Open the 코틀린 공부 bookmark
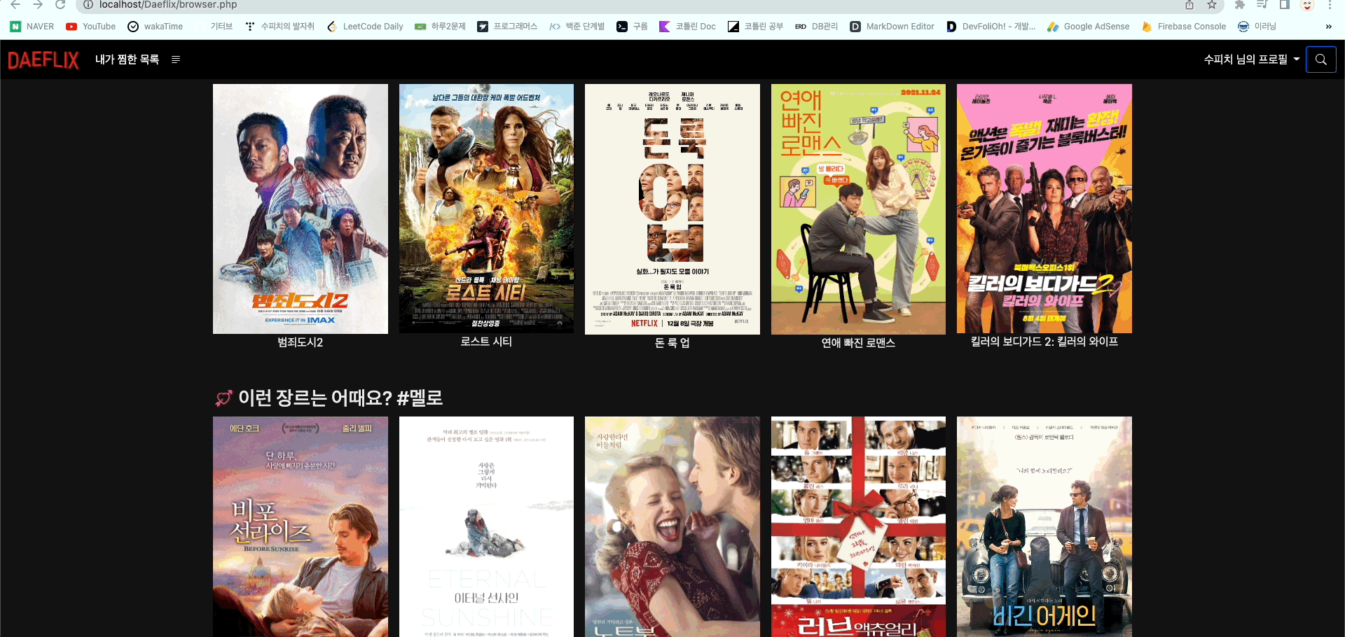The image size is (1345, 637). (756, 27)
